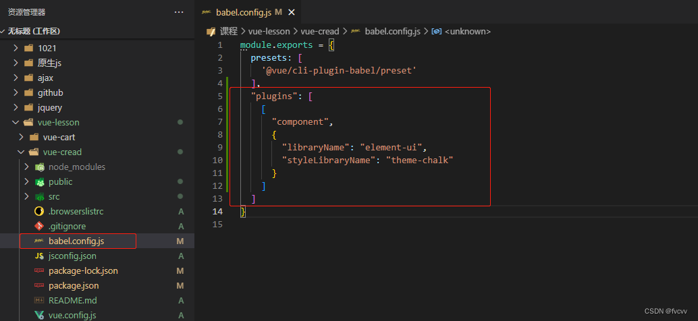Image resolution: width=698 pixels, height=321 pixels.
Task: Click the vue-lesson open folder icon
Action: 29,122
